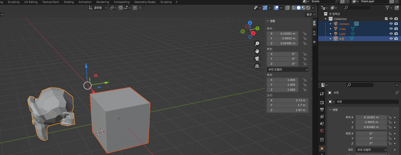Open pivot point dropdown
Screen dimensions: 401x155
(113, 8)
